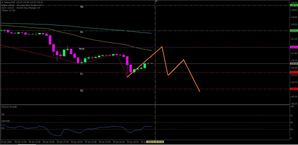Select the magenta pivot price tag
Screen dimensions: 298x145
pos(293,47)
